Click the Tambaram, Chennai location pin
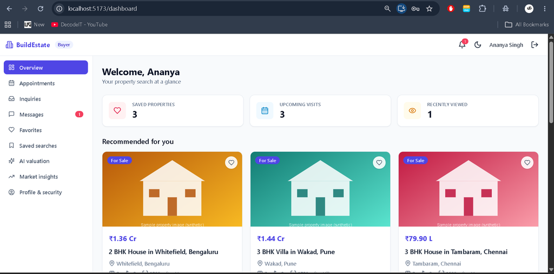The image size is (554, 274). point(408,263)
